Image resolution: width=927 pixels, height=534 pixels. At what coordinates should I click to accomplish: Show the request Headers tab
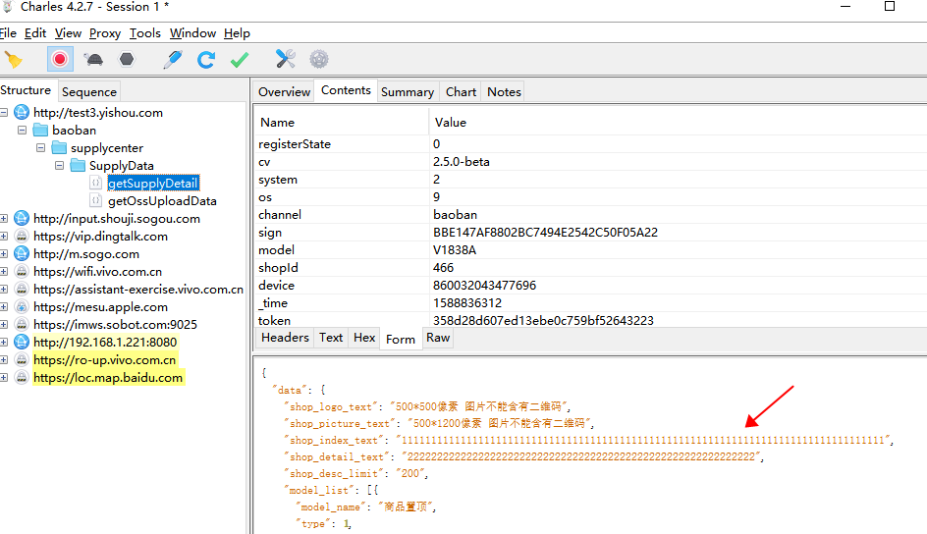click(x=285, y=338)
